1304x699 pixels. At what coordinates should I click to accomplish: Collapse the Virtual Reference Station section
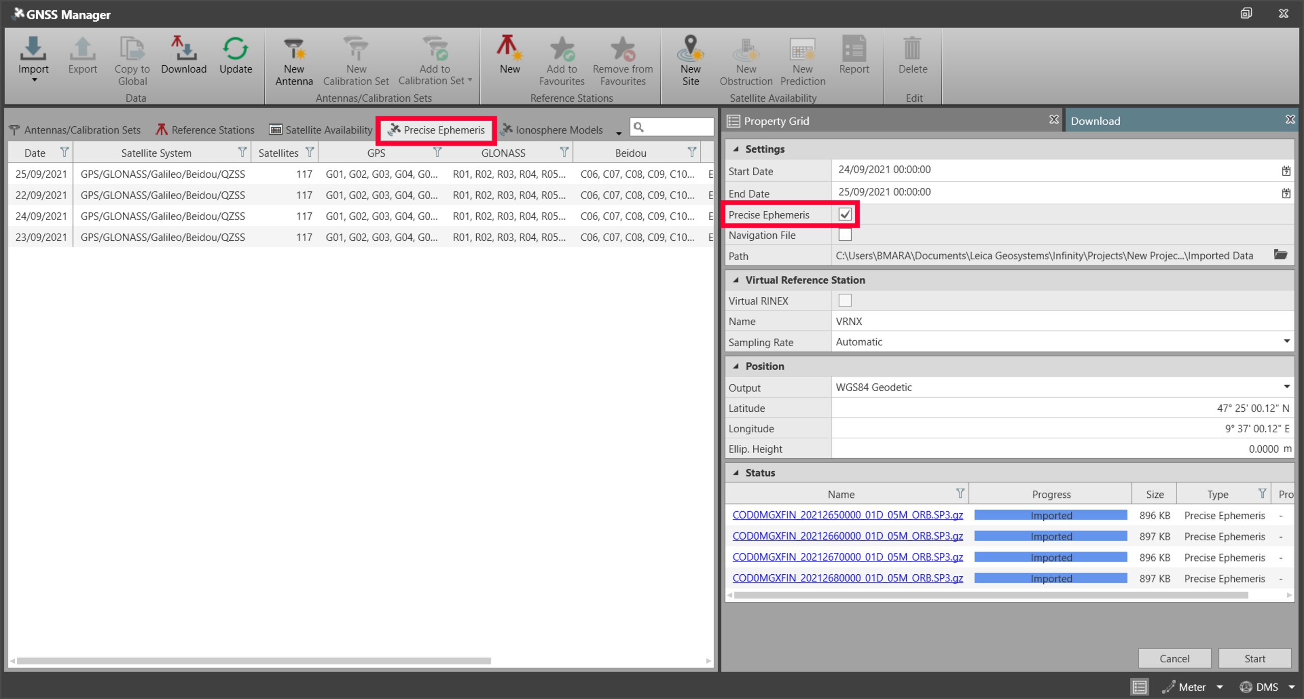pyautogui.click(x=736, y=279)
